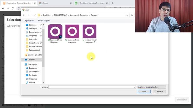Click Seleccionar in the media modal
The width and height of the screenshot is (193, 108).
[x=182, y=100]
